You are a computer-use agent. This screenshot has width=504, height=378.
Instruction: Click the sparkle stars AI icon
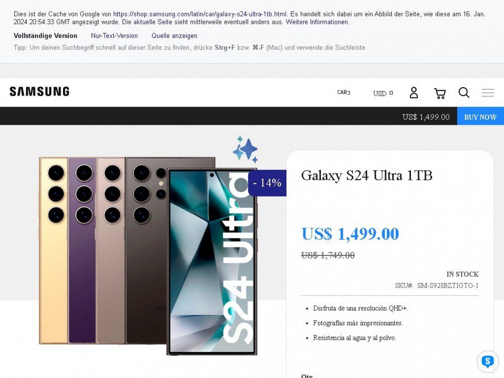[x=246, y=149]
